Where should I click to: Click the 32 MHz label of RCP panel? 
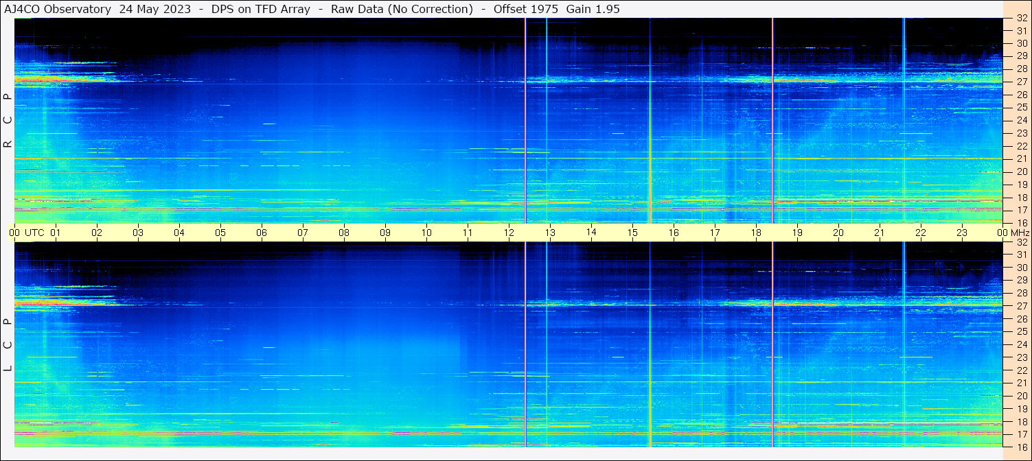point(1021,19)
